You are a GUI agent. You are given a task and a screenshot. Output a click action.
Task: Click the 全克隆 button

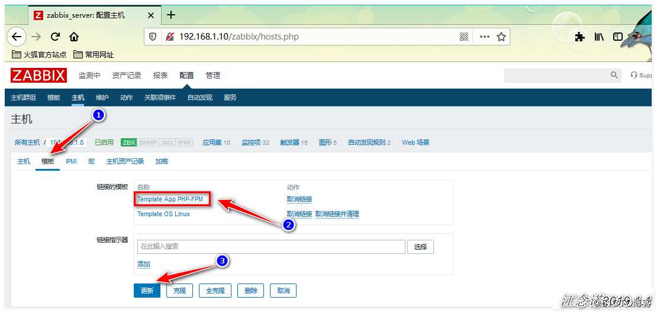tap(215, 291)
